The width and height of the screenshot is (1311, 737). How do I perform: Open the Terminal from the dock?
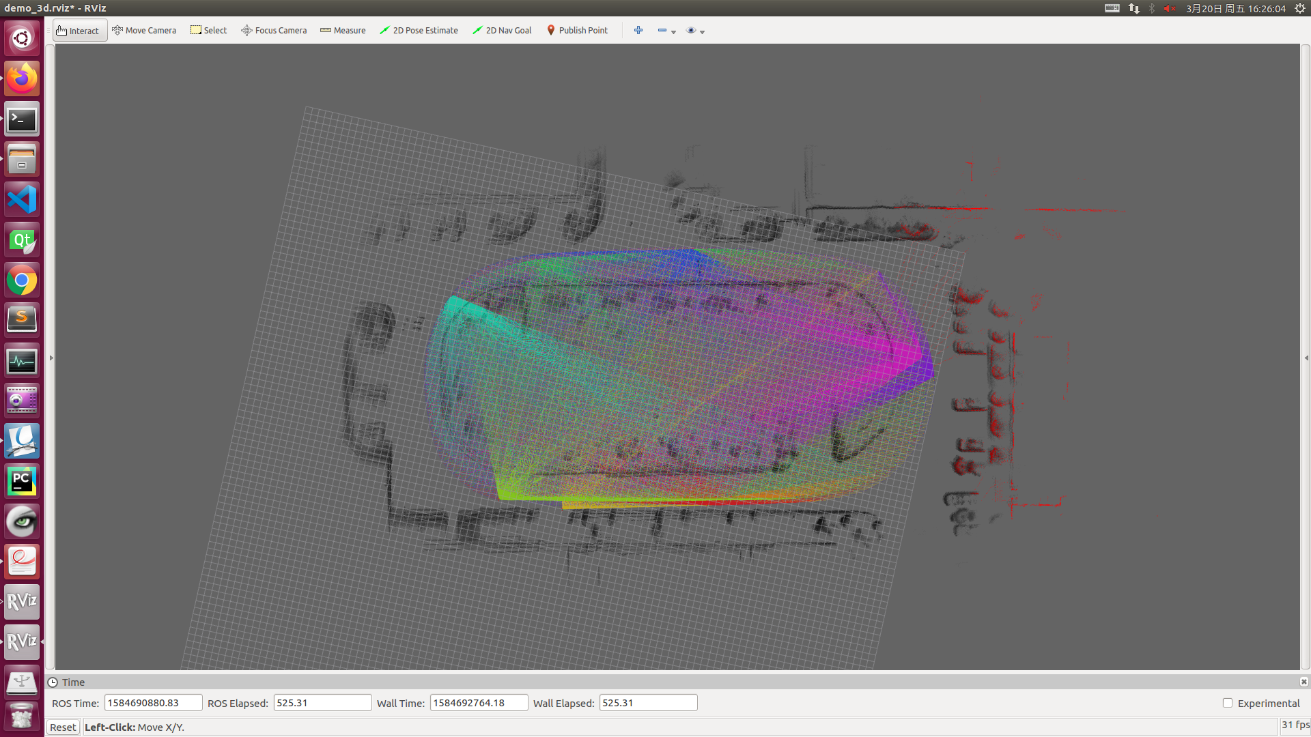22,119
